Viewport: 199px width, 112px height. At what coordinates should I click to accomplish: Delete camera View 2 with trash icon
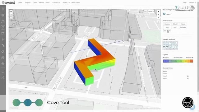click(188, 79)
